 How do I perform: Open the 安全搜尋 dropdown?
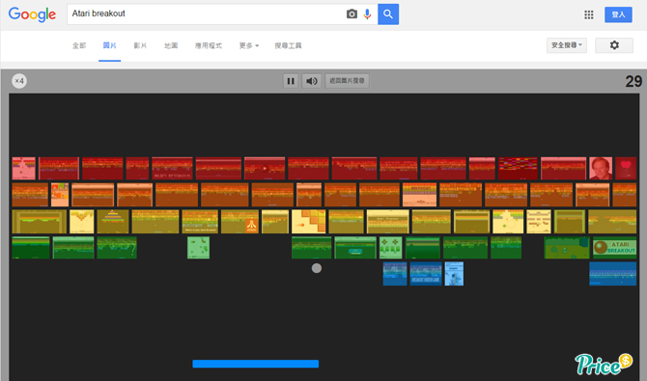coord(567,45)
